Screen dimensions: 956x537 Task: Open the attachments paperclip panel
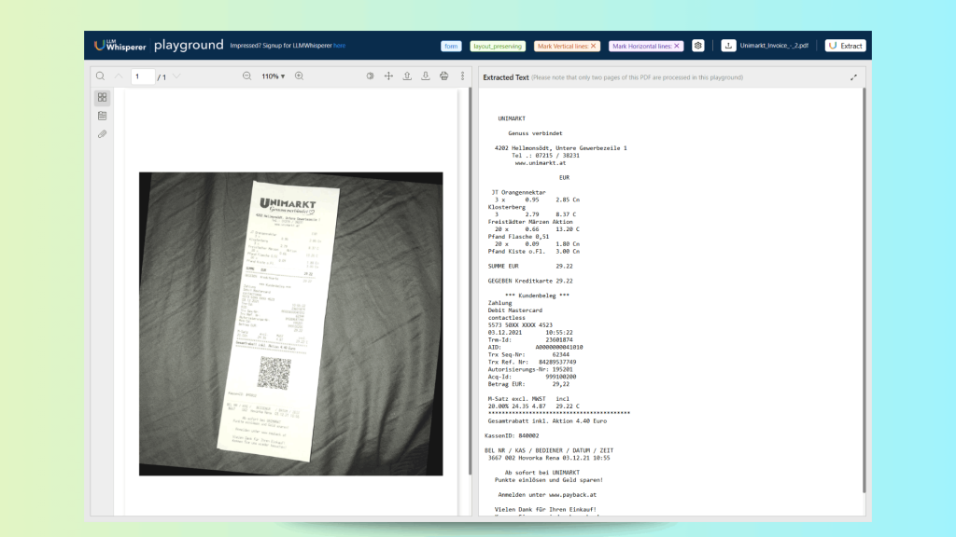point(102,134)
